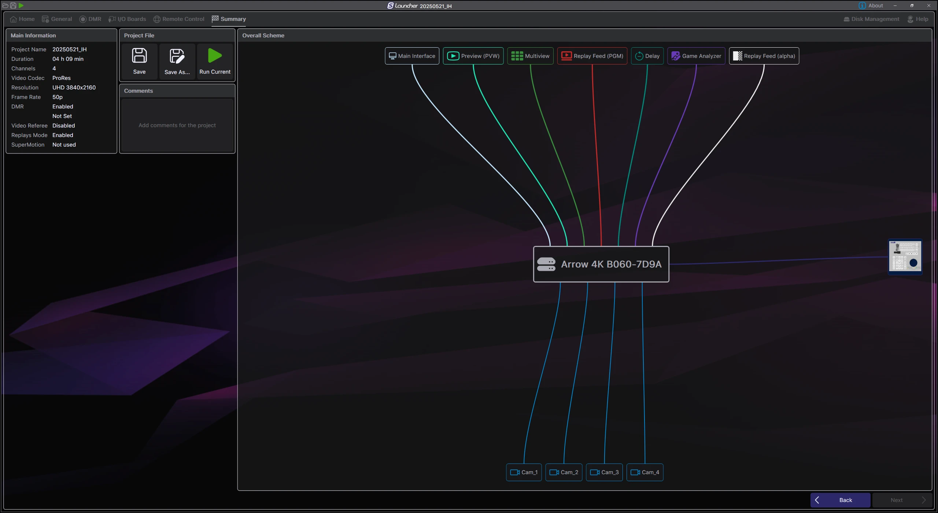Viewport: 938px width, 513px height.
Task: Click the Save project file button
Action: pos(139,61)
